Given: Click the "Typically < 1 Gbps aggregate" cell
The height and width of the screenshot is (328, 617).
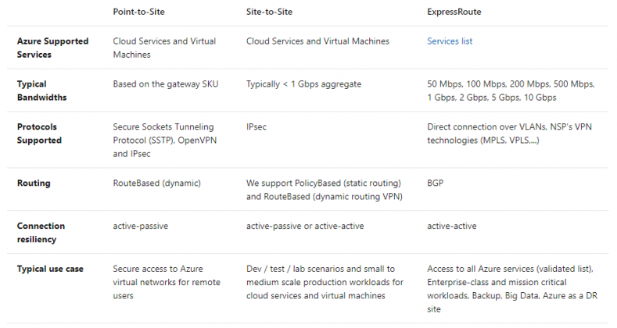Looking at the screenshot, I should pos(304,84).
